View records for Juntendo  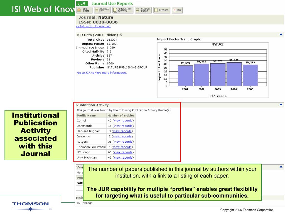(122, 136)
